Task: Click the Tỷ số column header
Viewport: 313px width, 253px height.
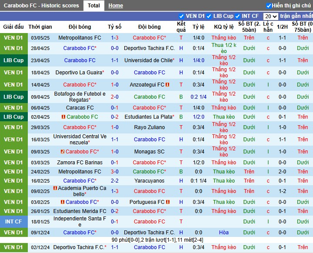Action: tap(115, 27)
